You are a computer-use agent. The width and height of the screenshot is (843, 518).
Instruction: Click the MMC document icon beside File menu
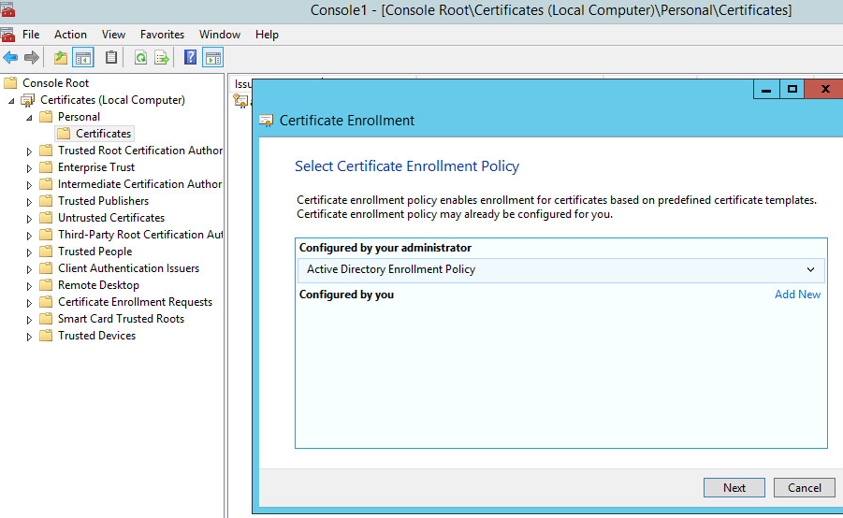(x=7, y=35)
